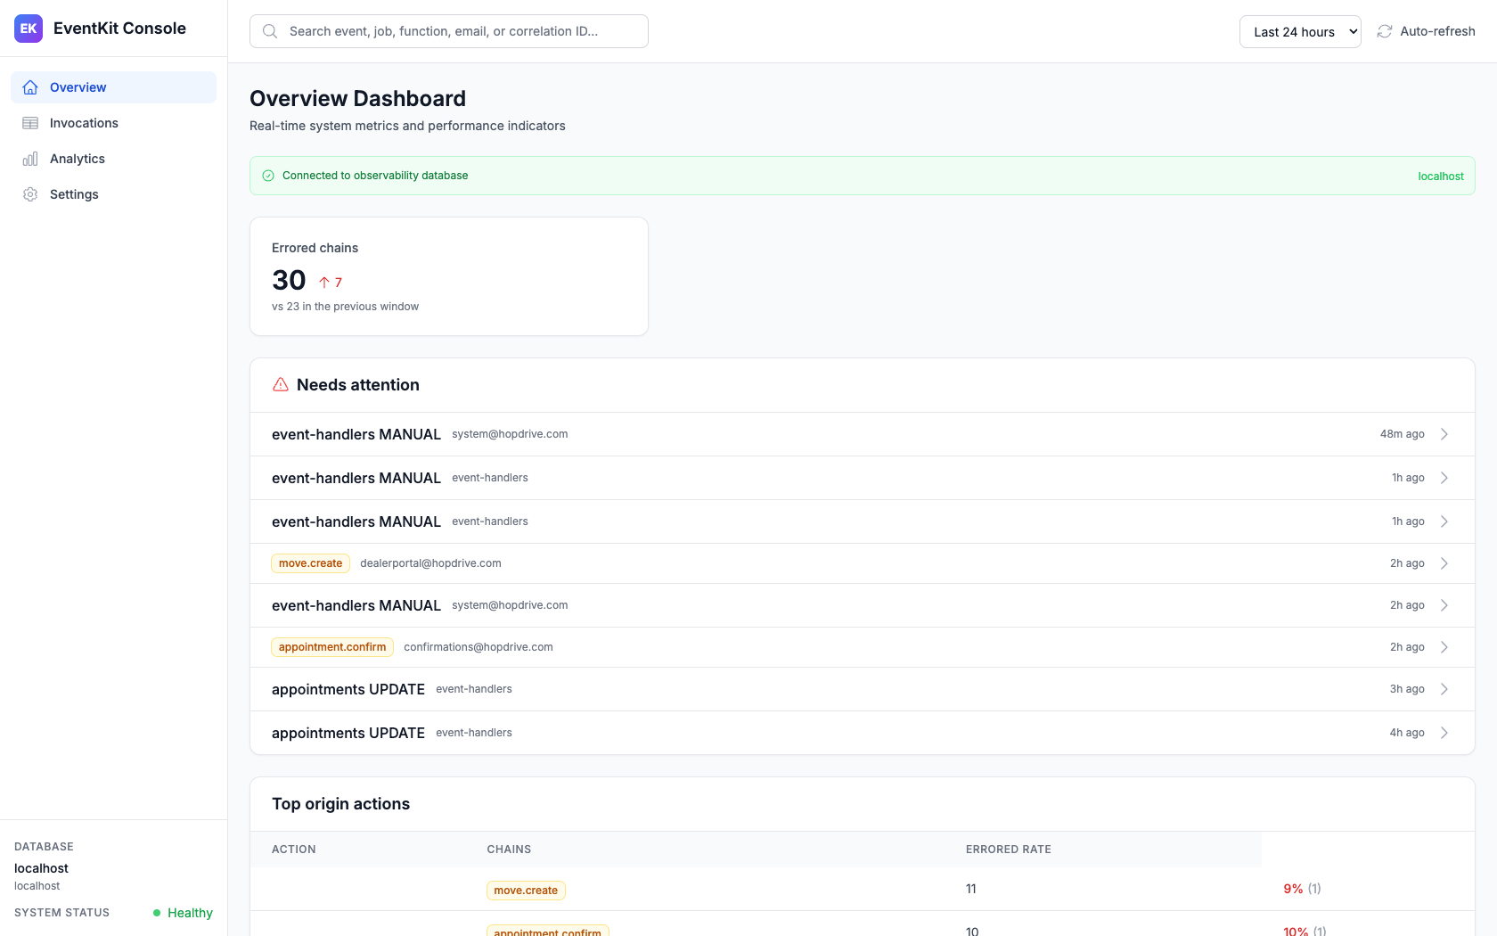Screen dimensions: 1497x936
Task: Click the ACTION column header
Action: pos(294,850)
